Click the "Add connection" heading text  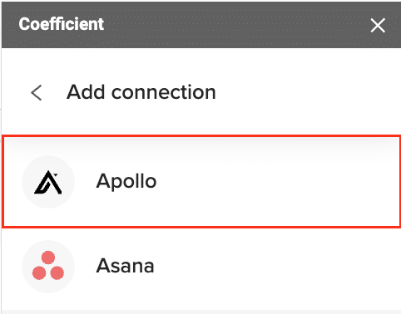click(141, 92)
